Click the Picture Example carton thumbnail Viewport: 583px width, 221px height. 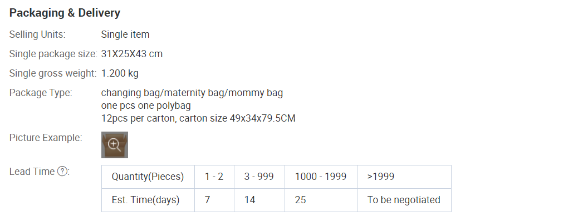[x=115, y=144]
